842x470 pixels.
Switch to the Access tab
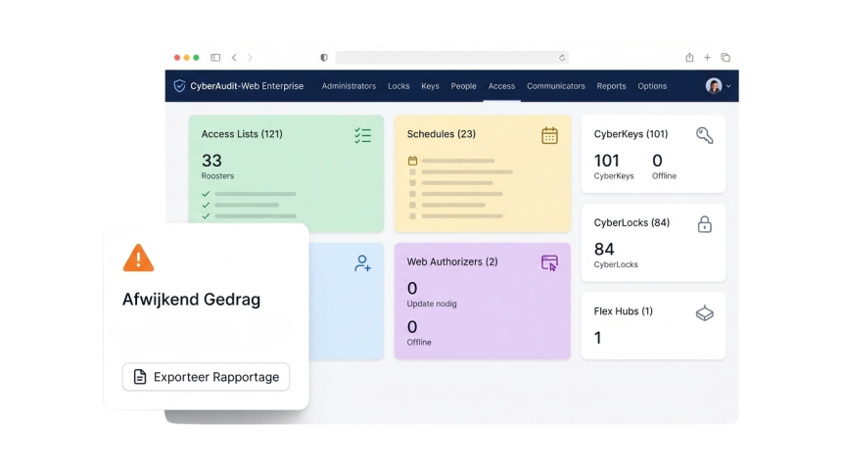pos(501,86)
